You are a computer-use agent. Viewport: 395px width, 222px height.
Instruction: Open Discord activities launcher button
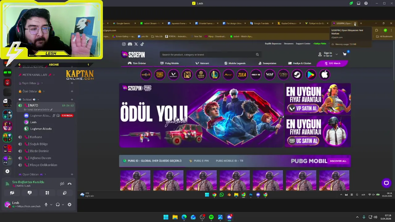click(x=47, y=193)
